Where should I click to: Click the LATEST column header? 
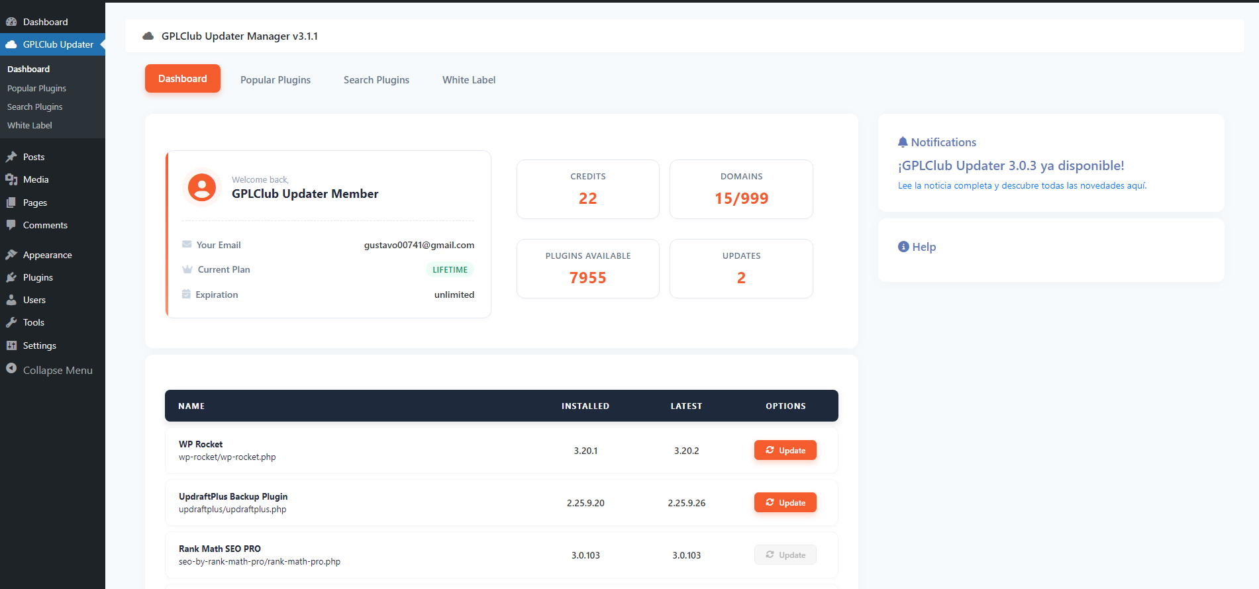(x=686, y=406)
